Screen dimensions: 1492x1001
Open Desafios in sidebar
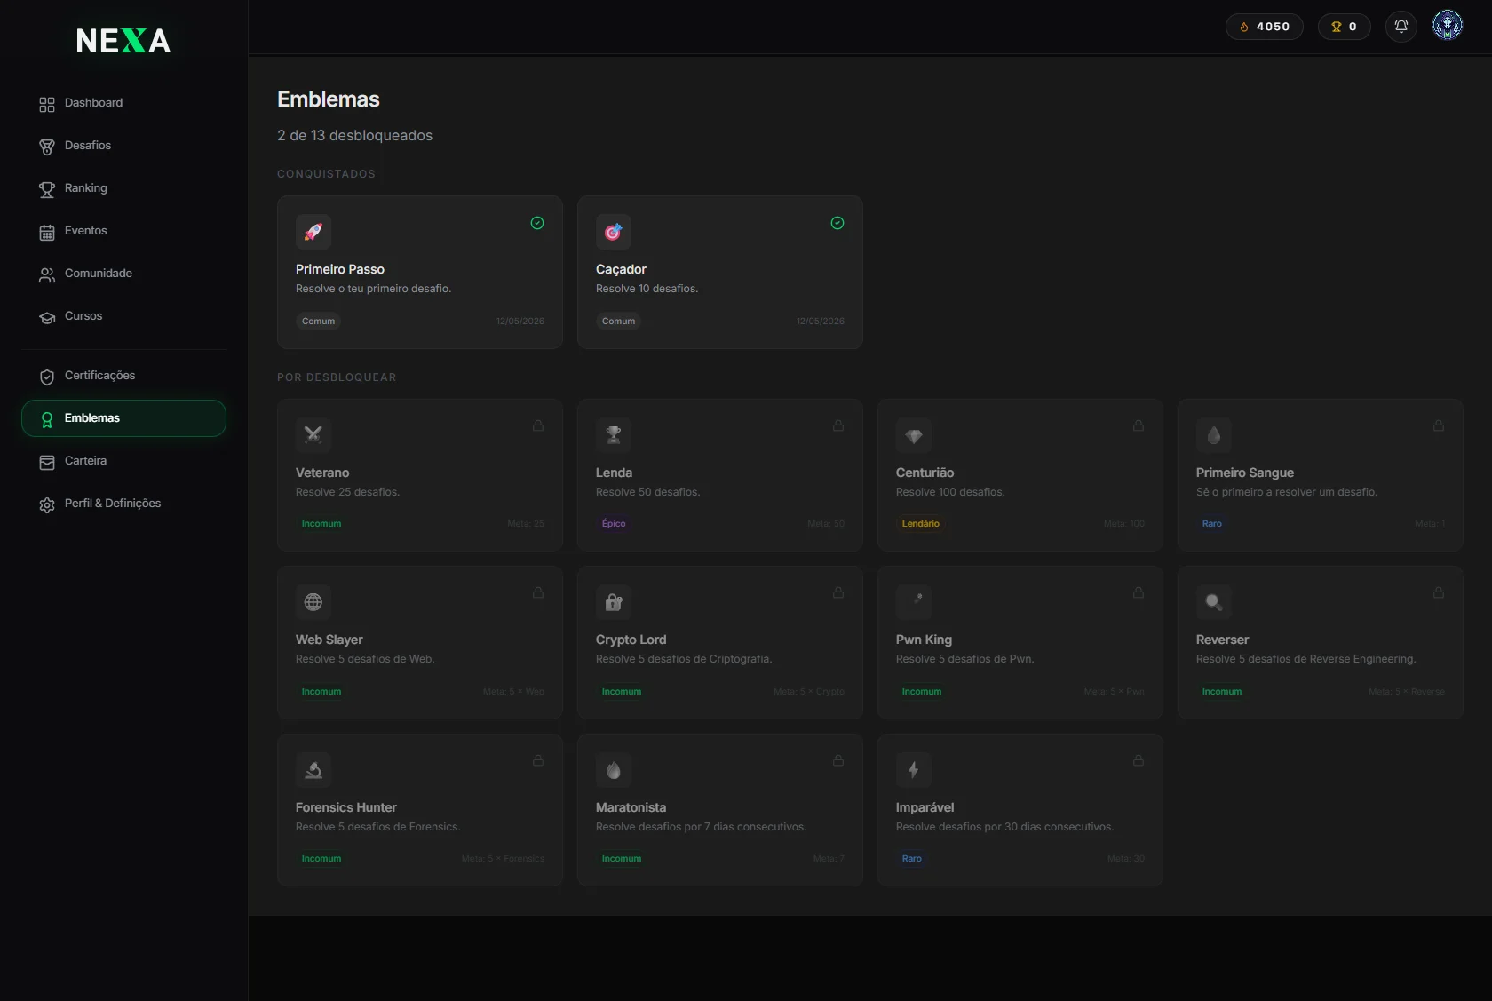[124, 146]
